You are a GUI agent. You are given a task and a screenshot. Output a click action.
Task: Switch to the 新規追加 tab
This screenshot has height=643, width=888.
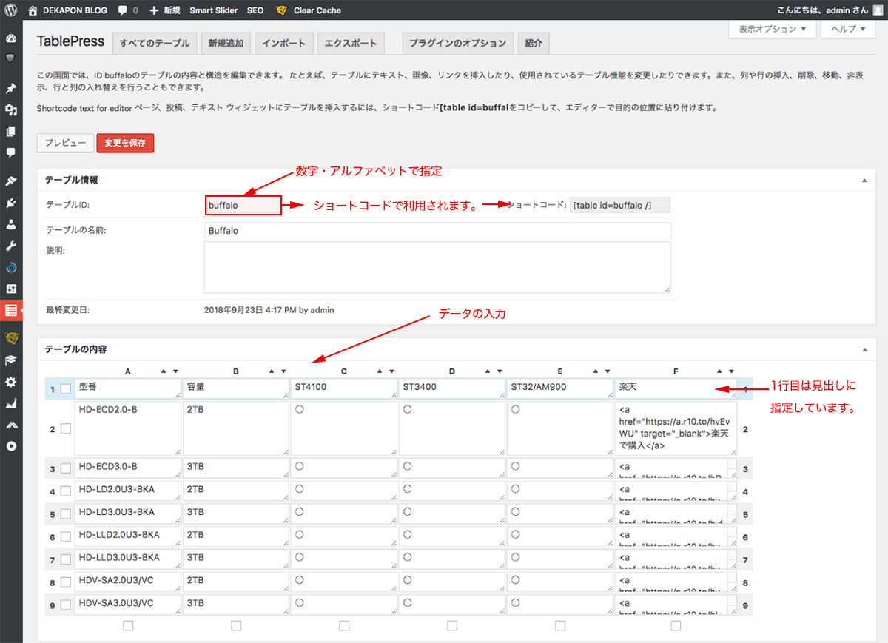(226, 43)
